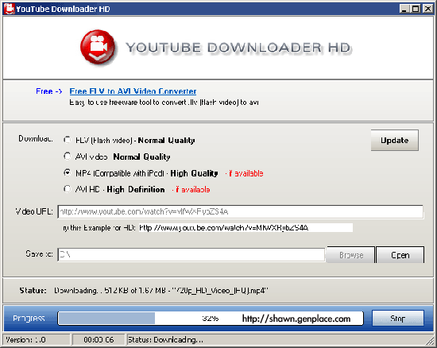The height and width of the screenshot is (348, 437).
Task: Stop the current download
Action: click(x=398, y=318)
